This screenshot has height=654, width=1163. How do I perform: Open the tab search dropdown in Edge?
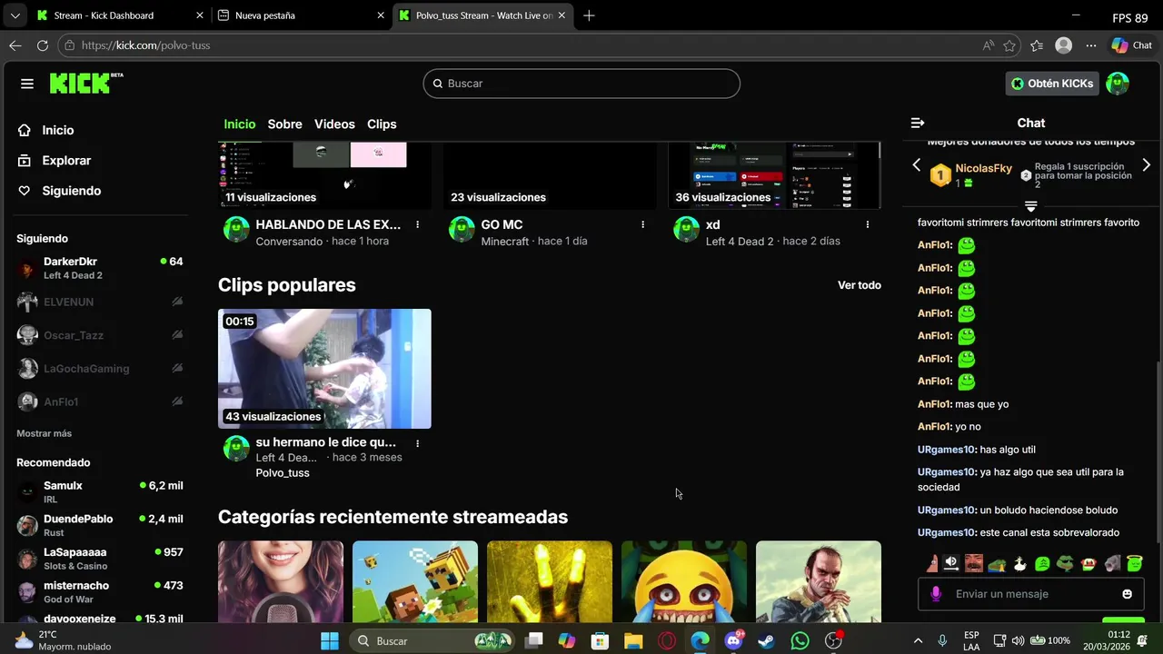coord(15,15)
